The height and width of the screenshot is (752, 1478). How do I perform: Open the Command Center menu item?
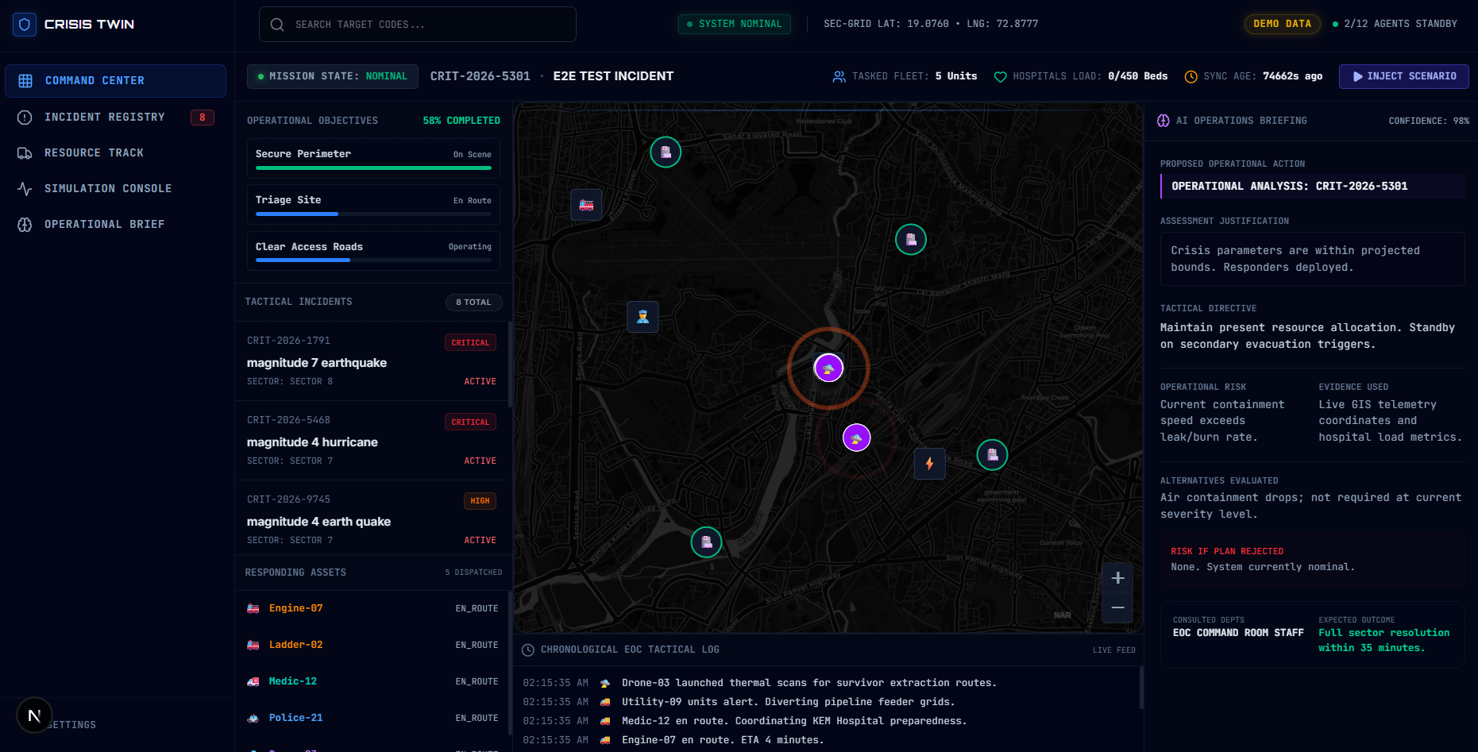tap(115, 81)
